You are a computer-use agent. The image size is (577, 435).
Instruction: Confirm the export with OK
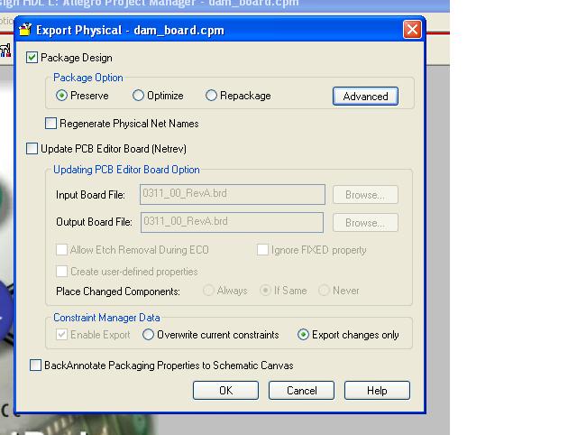click(225, 391)
